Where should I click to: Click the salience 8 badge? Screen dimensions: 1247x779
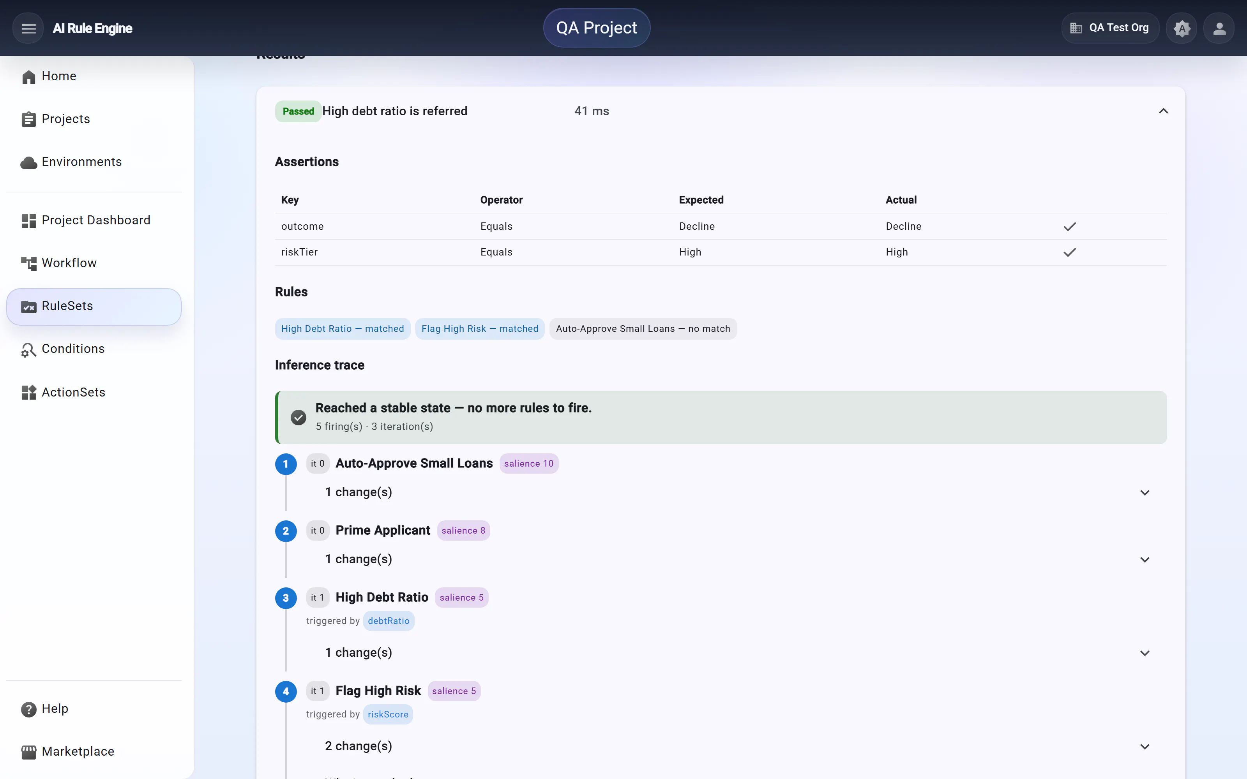(463, 530)
